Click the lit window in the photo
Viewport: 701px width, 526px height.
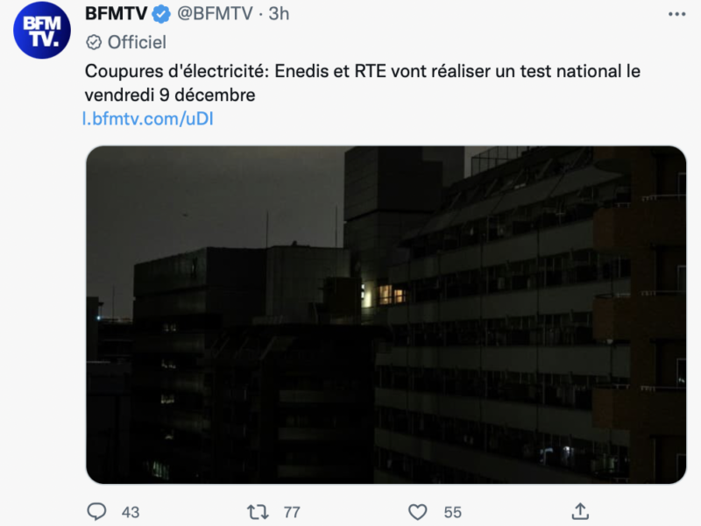point(391,295)
